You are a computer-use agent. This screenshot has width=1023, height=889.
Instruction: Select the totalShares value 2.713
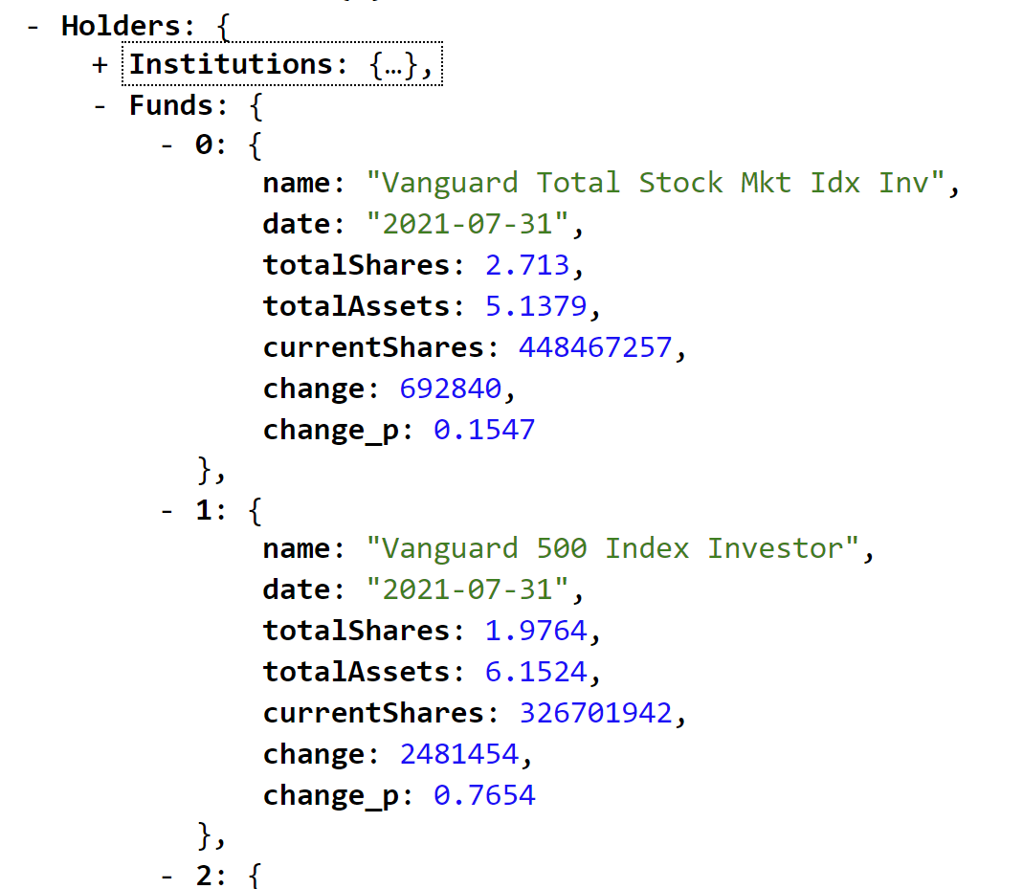[527, 265]
